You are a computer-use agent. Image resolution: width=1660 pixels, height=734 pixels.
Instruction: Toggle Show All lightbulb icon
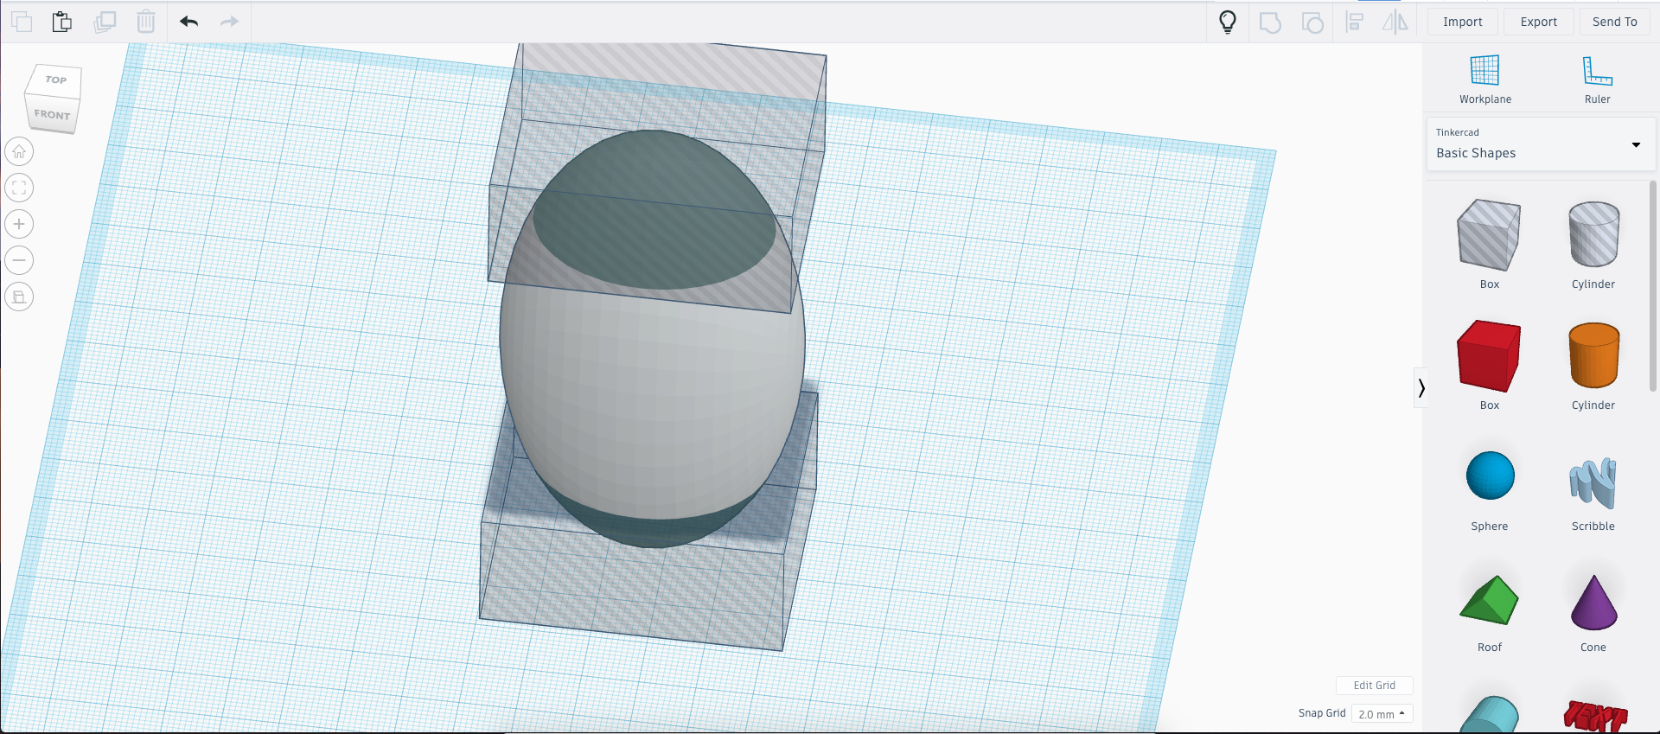(x=1227, y=22)
